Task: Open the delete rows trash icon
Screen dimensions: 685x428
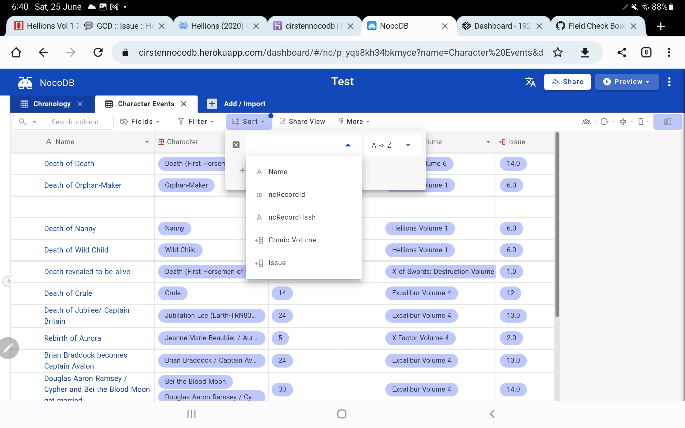Action: point(641,121)
